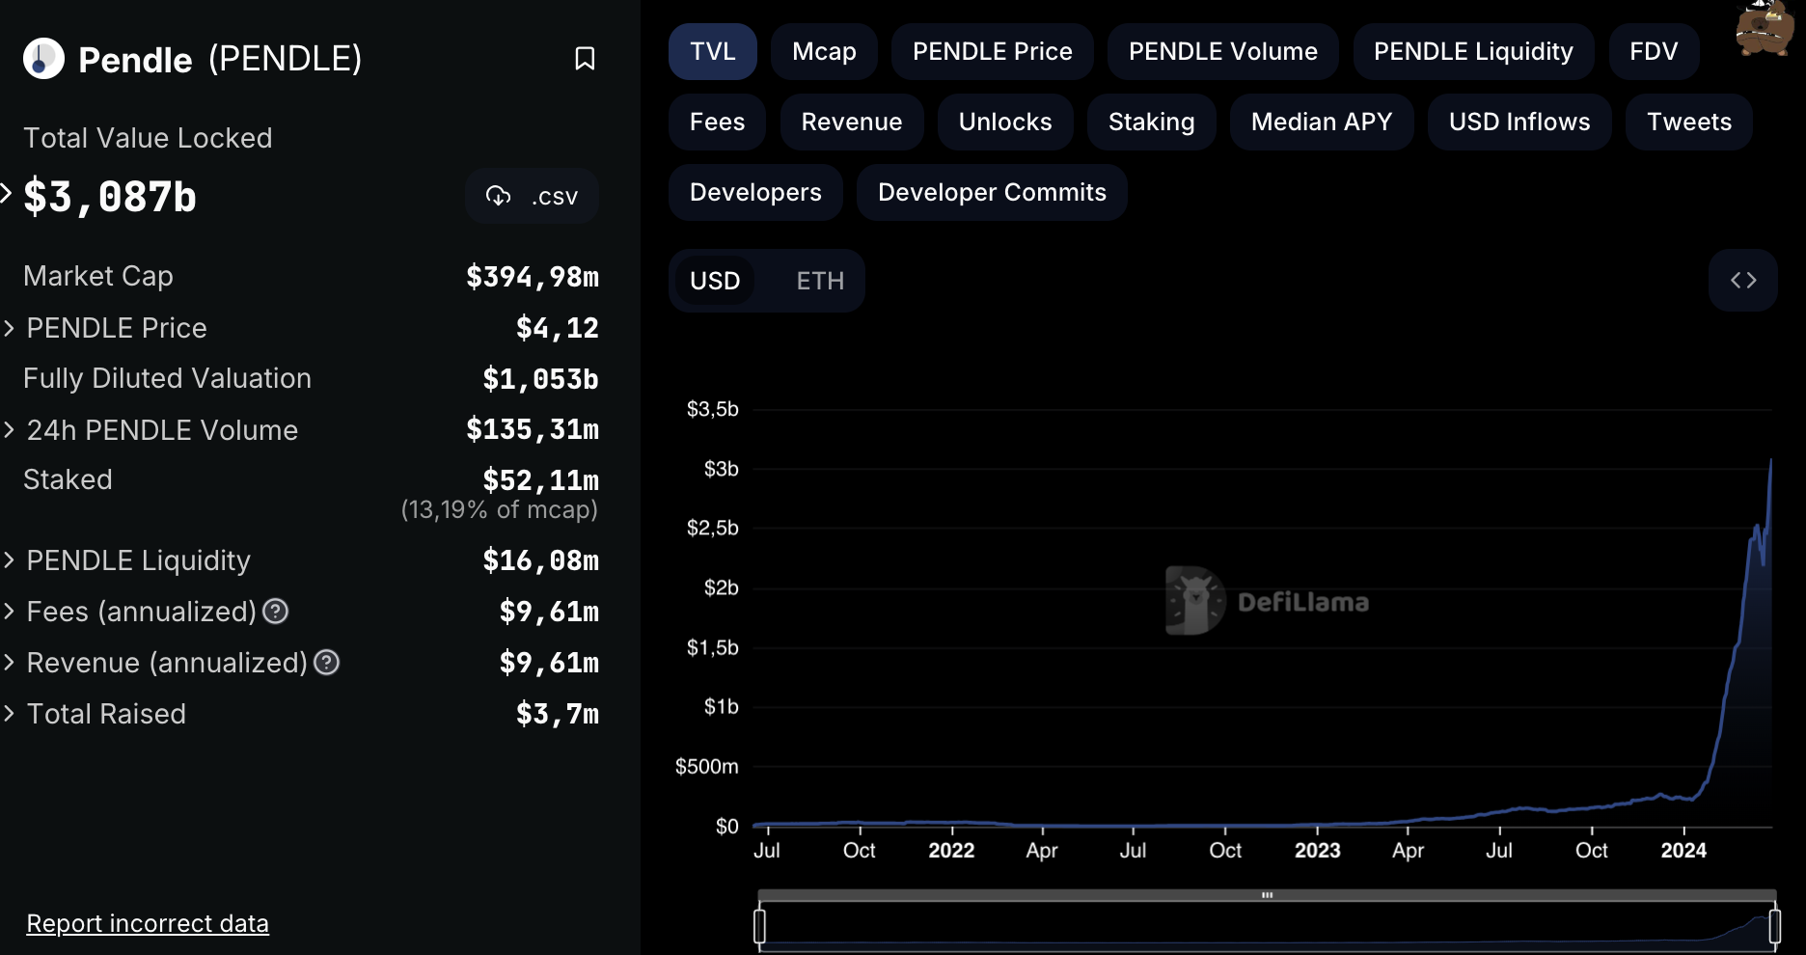Enable Median APY chart metric
Viewport: 1806px width, 955px height.
pos(1322,122)
